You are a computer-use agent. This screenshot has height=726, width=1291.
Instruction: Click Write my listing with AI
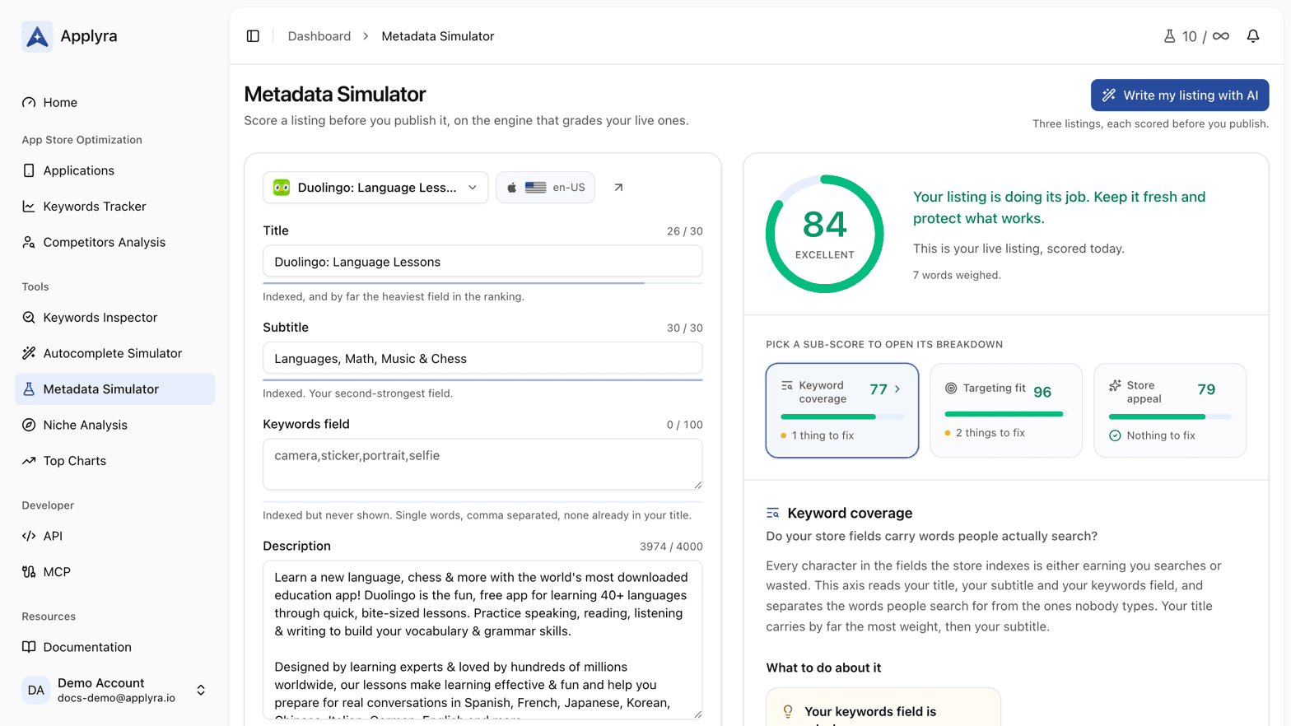[x=1180, y=95]
